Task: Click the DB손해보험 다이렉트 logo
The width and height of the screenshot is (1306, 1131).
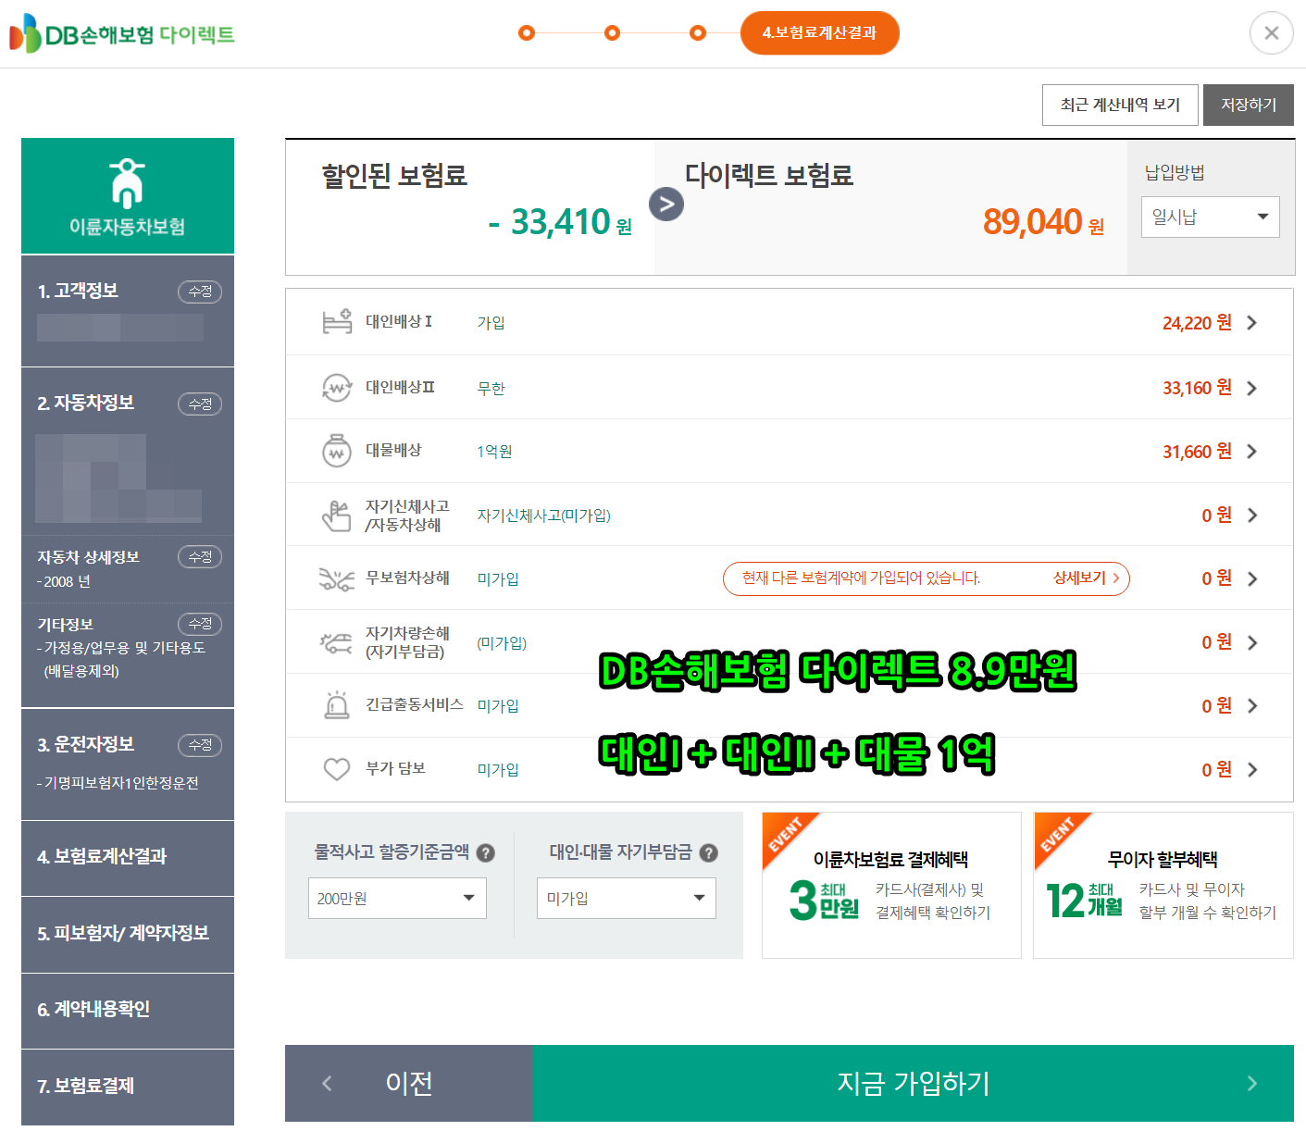Action: click(122, 33)
